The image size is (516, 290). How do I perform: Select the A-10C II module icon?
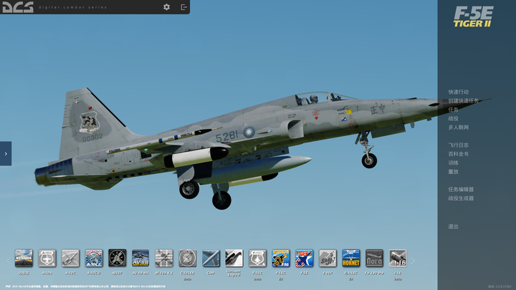(94, 258)
